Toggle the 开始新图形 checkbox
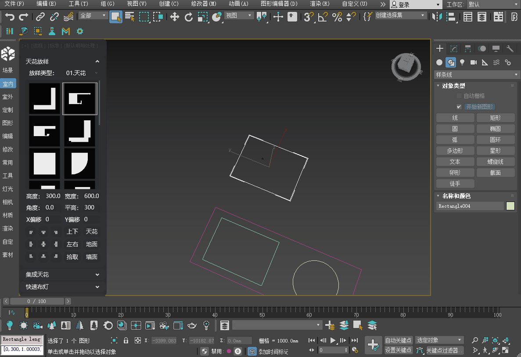This screenshot has width=521, height=357. 459,107
